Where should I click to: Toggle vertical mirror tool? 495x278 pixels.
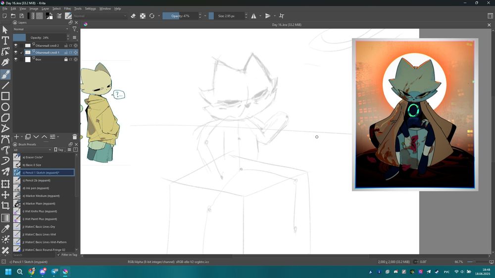click(268, 16)
